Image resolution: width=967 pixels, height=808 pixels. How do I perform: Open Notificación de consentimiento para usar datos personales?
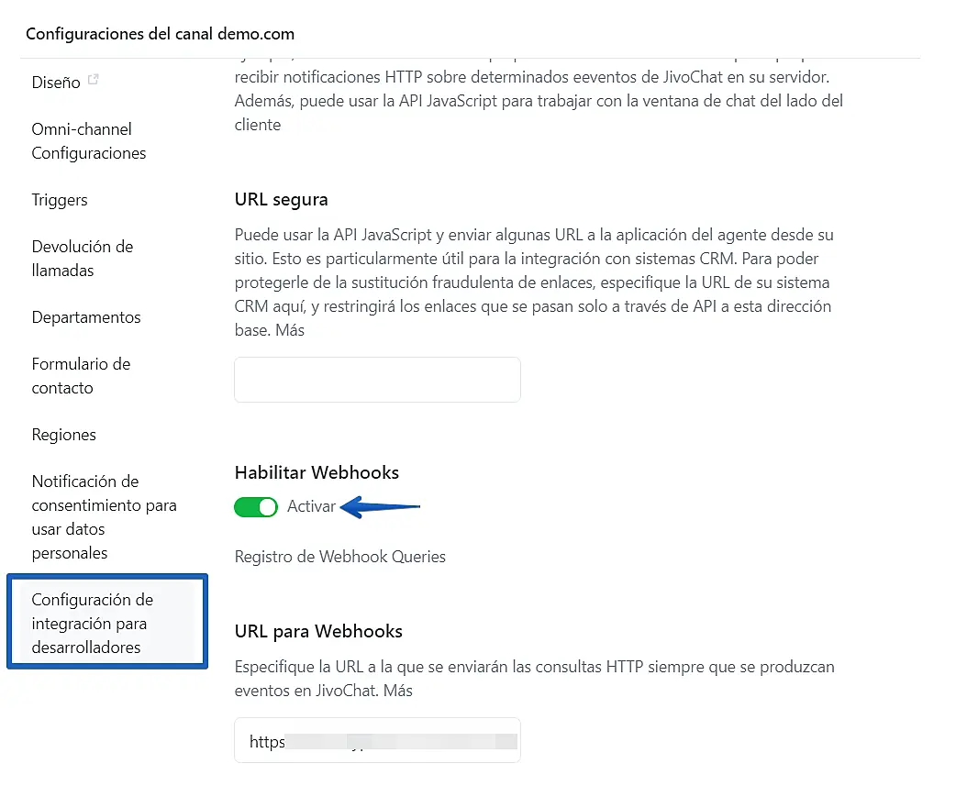click(104, 517)
